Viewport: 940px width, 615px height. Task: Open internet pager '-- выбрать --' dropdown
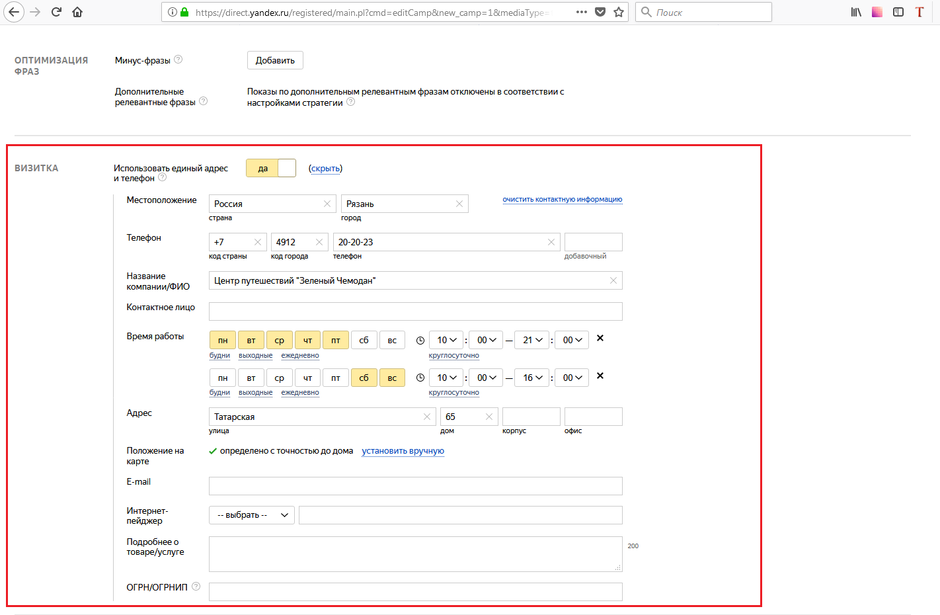click(x=252, y=514)
